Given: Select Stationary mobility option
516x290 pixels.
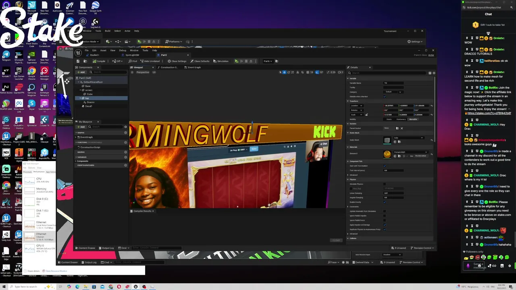Looking at the screenshot, I should [x=401, y=119].
